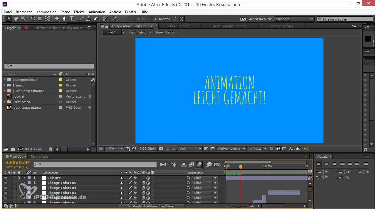Expand the Colorize layer properties
This screenshot has height=211, width=376.
(24, 178)
